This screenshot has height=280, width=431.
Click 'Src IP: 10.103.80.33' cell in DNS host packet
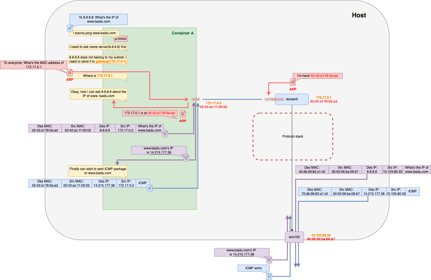point(392,169)
